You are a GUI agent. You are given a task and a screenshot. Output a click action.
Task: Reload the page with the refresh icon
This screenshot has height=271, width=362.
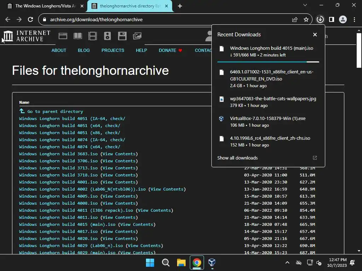(30, 20)
